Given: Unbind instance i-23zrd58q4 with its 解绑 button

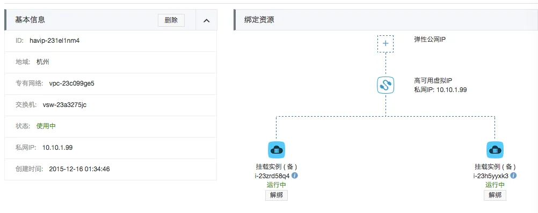Looking at the screenshot, I should coord(276,195).
